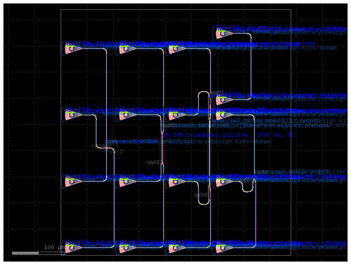This screenshot has height=265, width=351.
Task: Select the opt5 label below the S-bend waveguide
Action: (x=201, y=194)
